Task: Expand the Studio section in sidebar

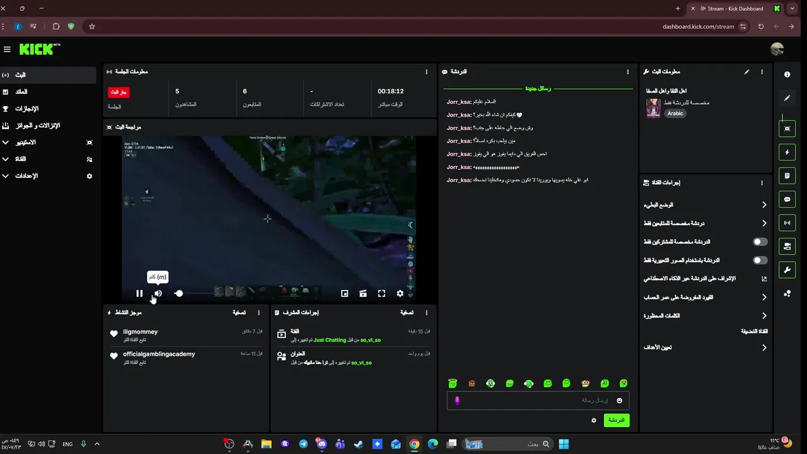Action: click(48, 143)
